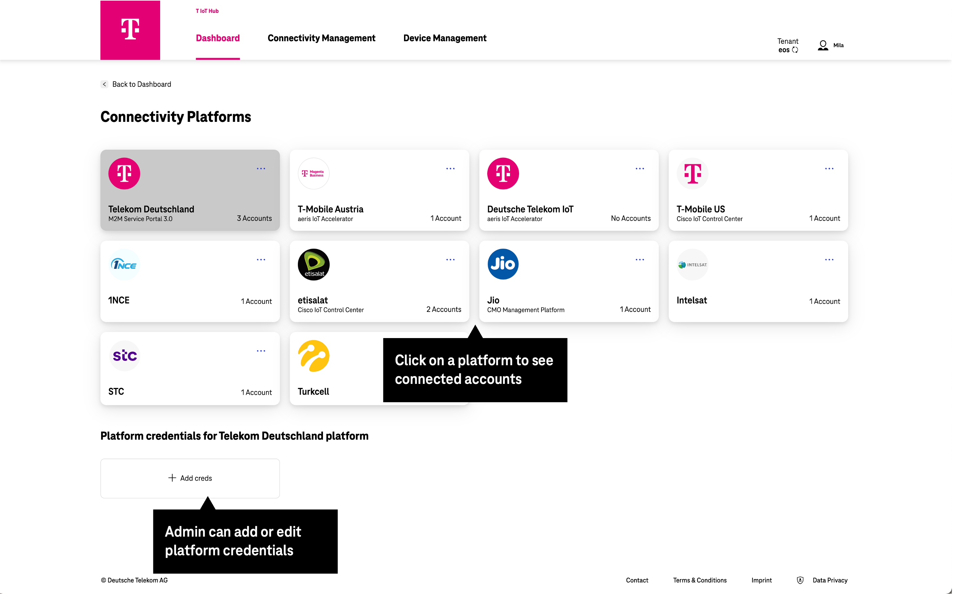
Task: Click the Intelsat platform logo
Action: coord(692,264)
